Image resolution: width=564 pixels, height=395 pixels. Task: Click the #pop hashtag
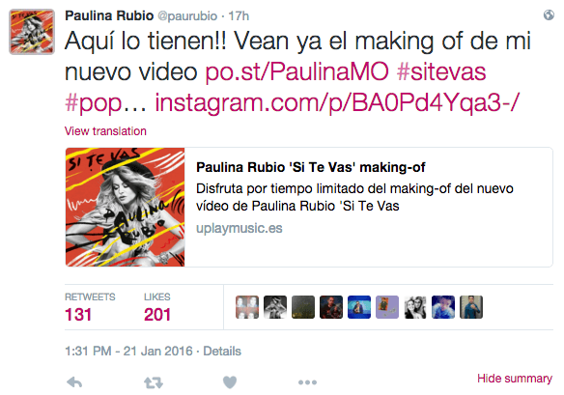tap(94, 103)
